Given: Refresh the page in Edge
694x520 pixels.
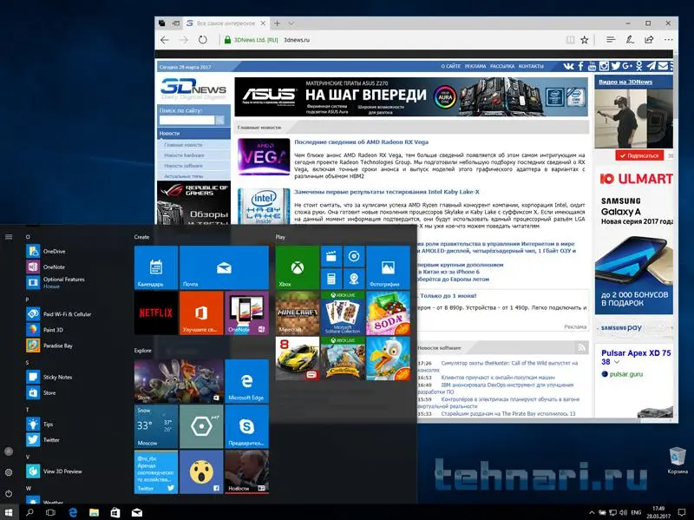Looking at the screenshot, I should [203, 40].
